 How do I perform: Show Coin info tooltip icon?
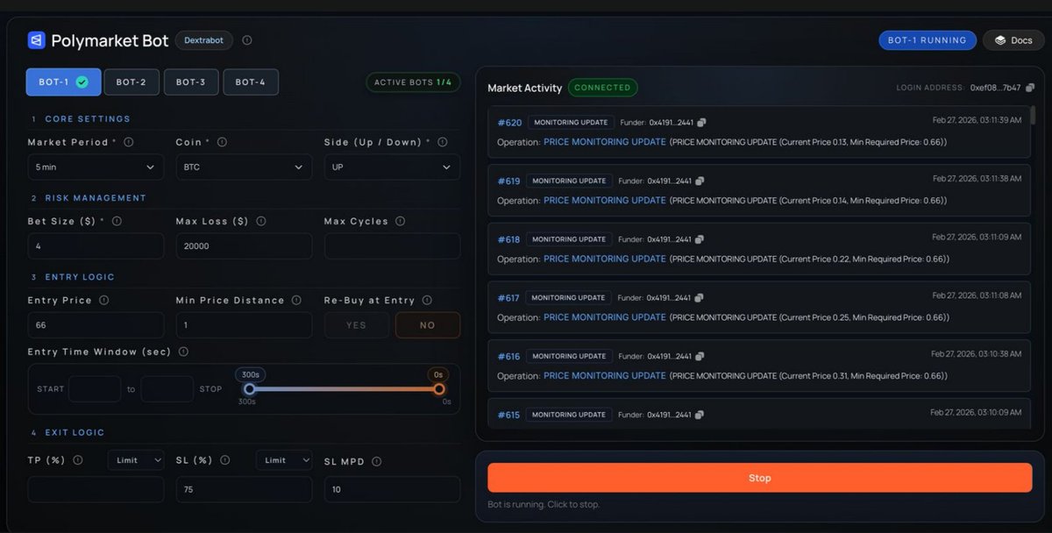pos(222,142)
